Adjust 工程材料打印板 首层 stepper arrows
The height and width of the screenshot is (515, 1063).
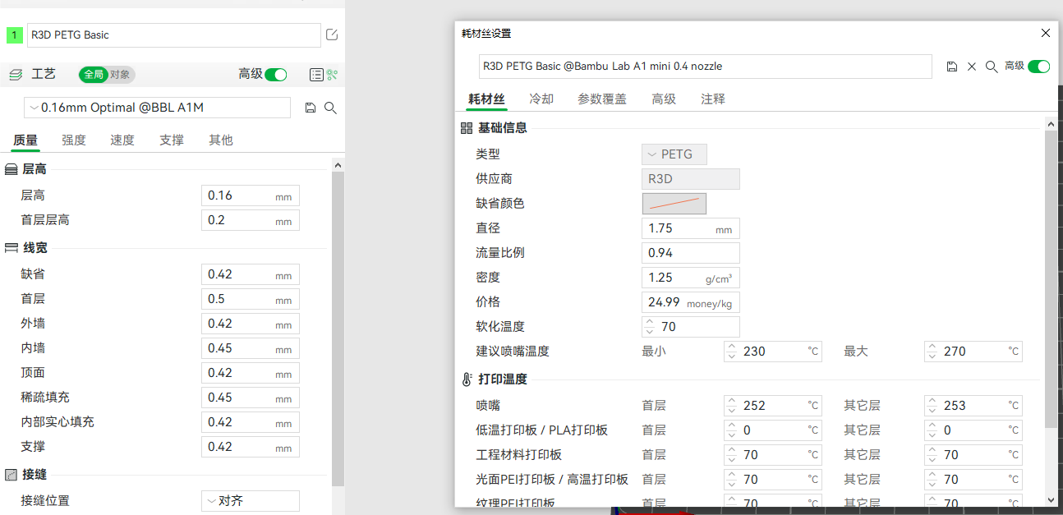pyautogui.click(x=732, y=455)
